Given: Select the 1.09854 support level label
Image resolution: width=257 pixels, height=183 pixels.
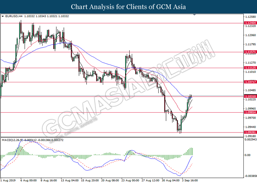Looking at the screenshot, I should (250, 112).
